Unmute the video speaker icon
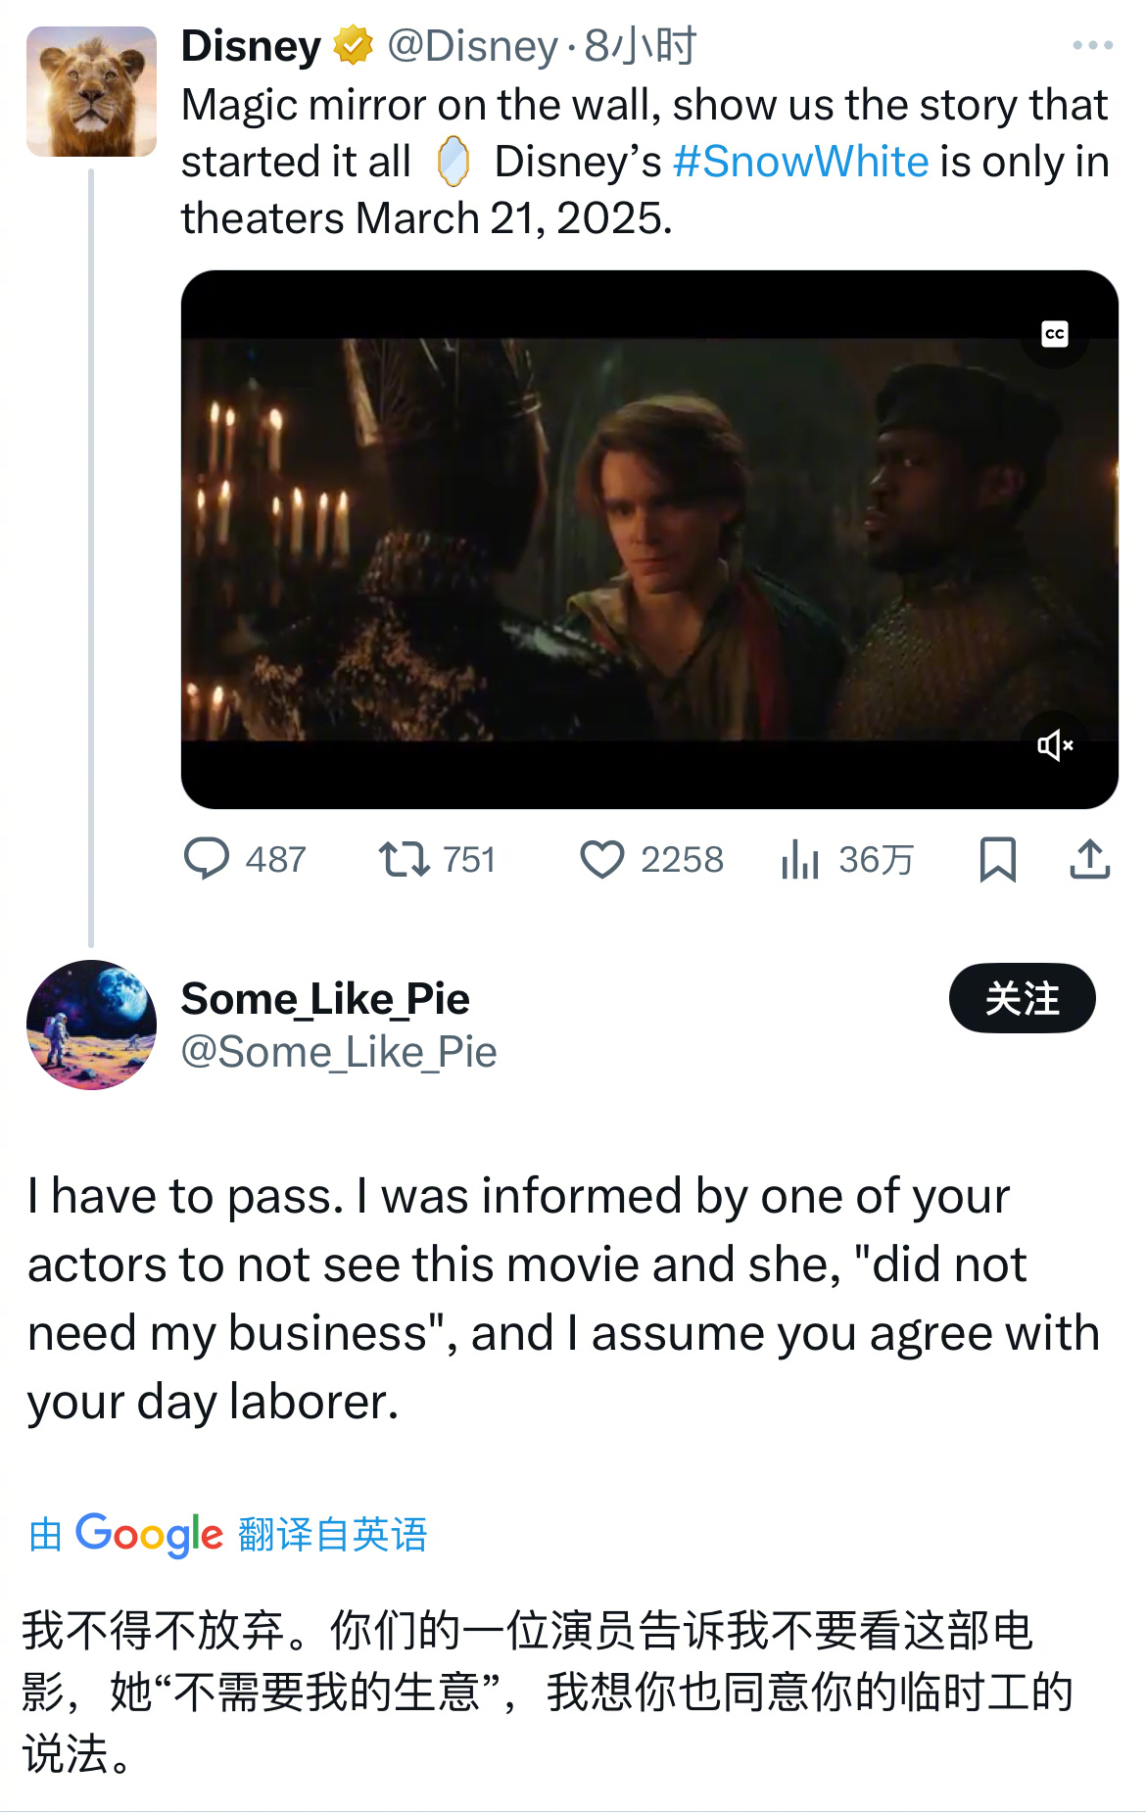Viewport: 1146px width, 1813px height. point(1055,745)
